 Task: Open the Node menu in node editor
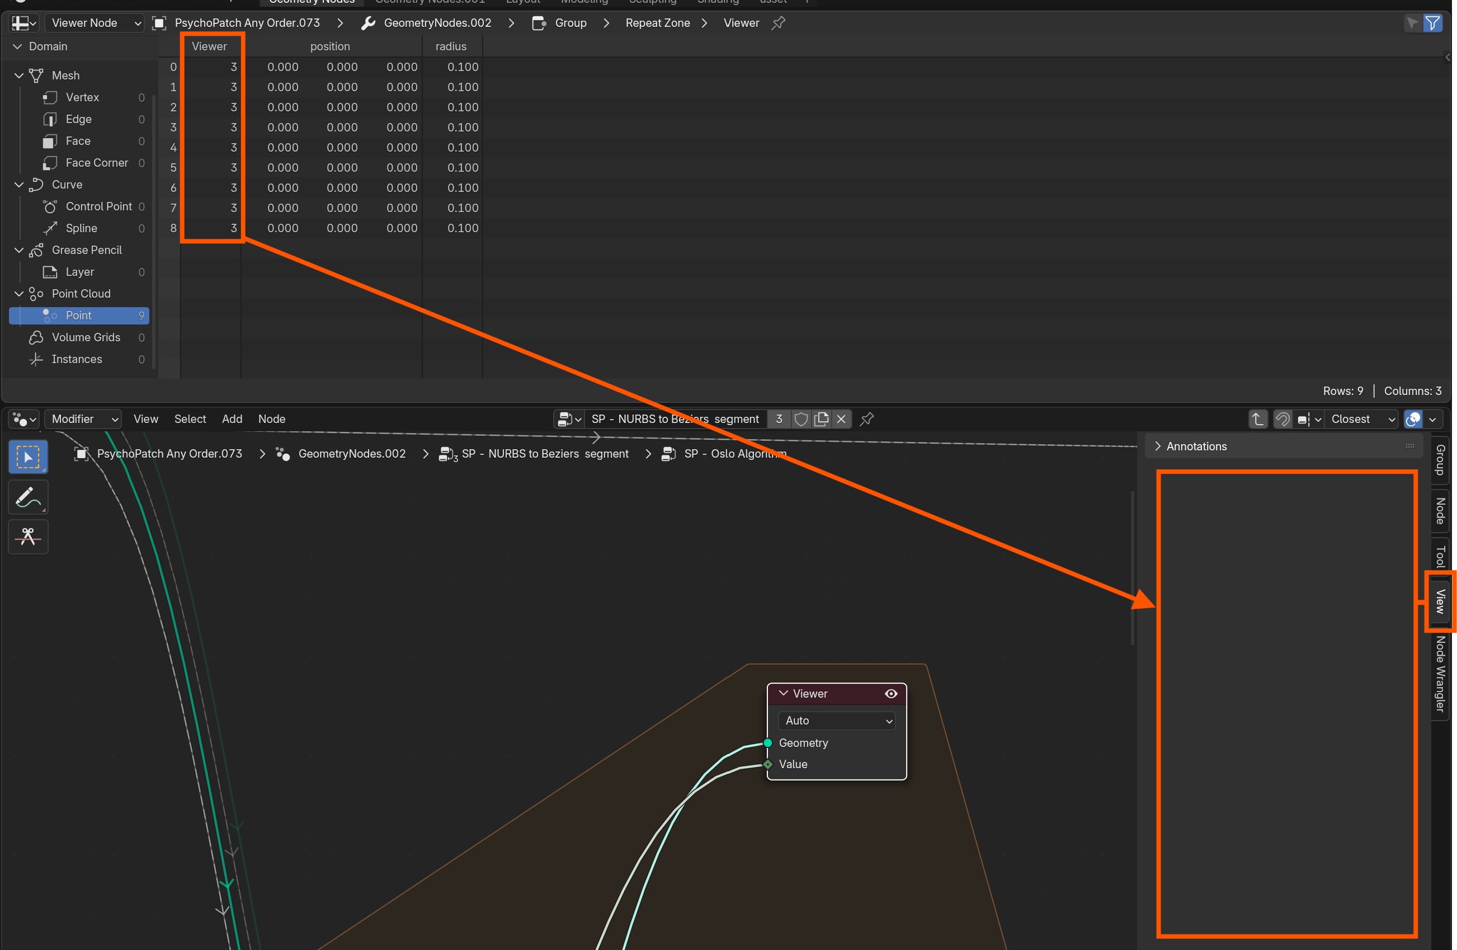pos(272,419)
